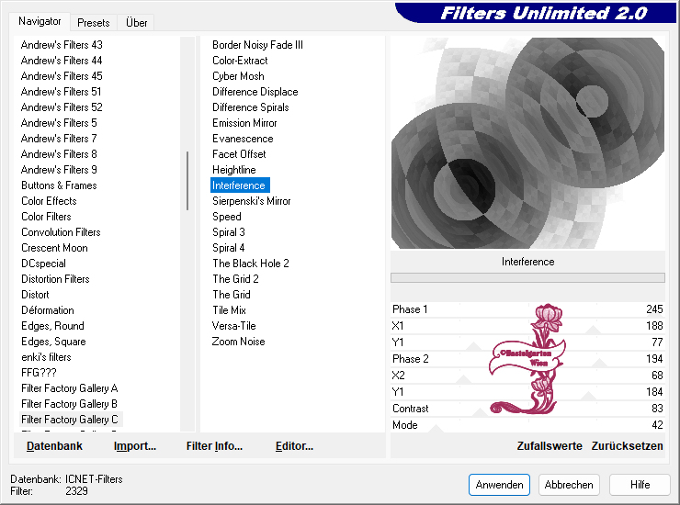Select Color Filters category
The height and width of the screenshot is (505, 680).
[x=46, y=217]
